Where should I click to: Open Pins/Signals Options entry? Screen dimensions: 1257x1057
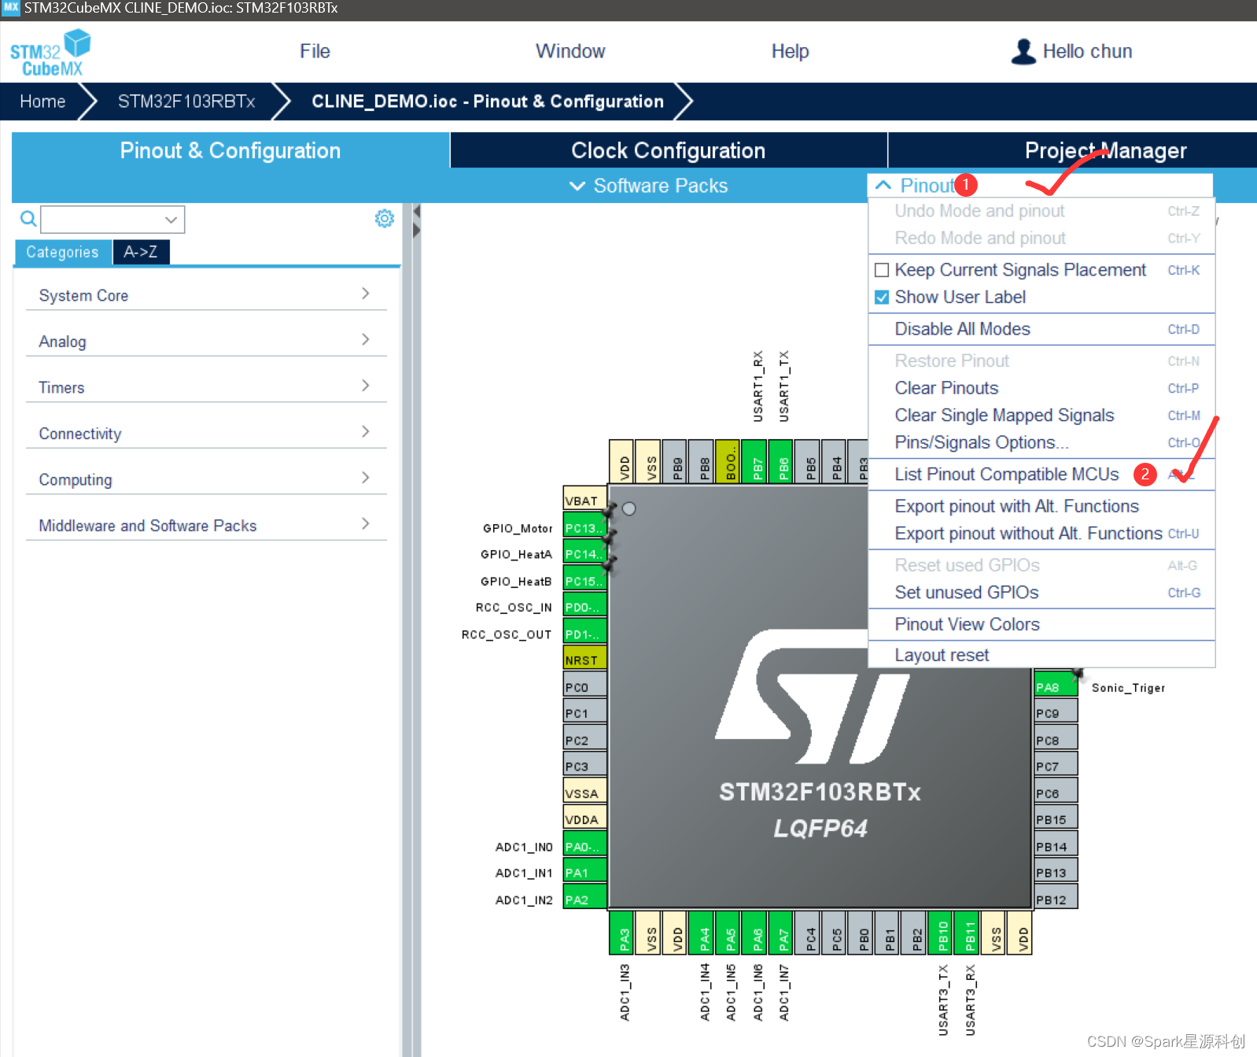point(1041,442)
